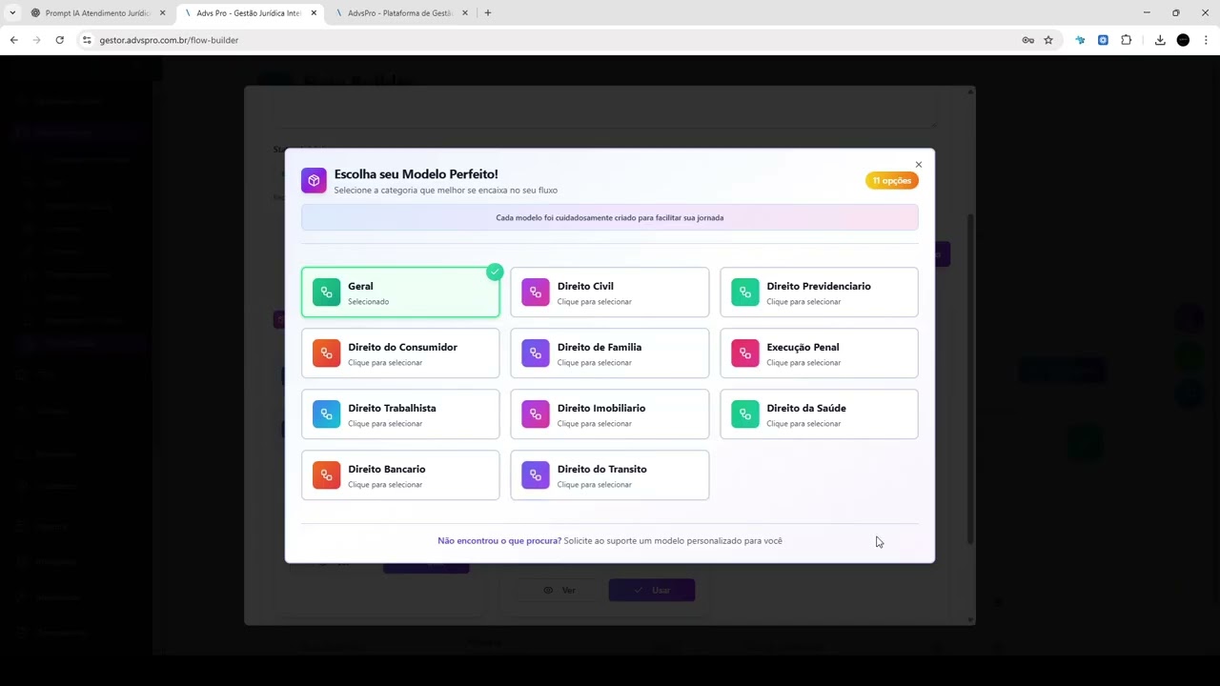This screenshot has height=686, width=1220.
Task: Select Direito do Consumidor card
Action: pos(400,353)
